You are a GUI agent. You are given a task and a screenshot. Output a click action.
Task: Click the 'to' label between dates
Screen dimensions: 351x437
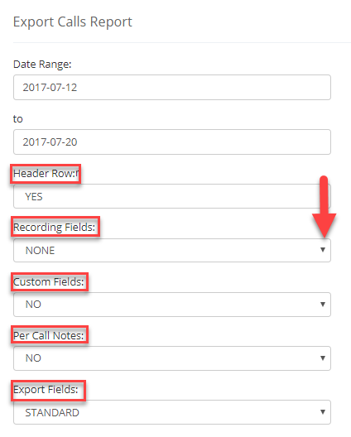click(x=18, y=119)
